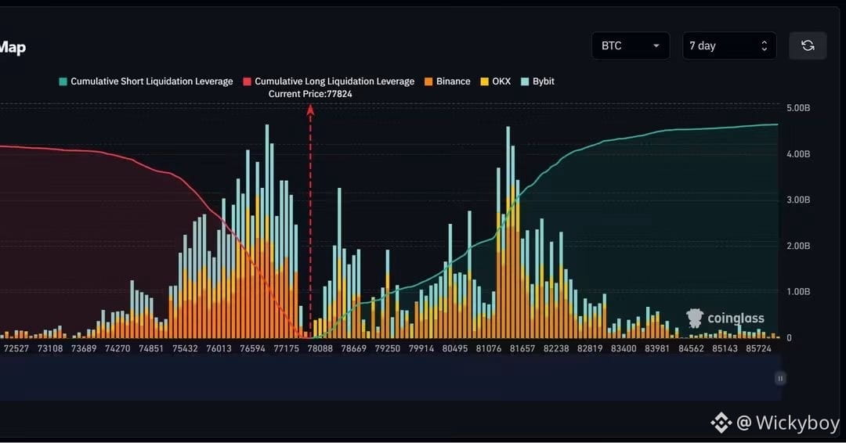
Task: Click the 1.00B y-axis label
Action: pyautogui.click(x=798, y=292)
